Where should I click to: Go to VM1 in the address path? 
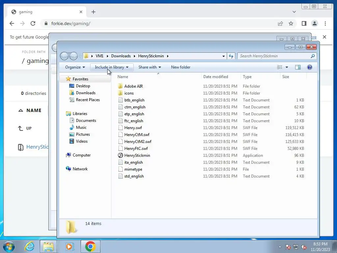click(x=99, y=56)
